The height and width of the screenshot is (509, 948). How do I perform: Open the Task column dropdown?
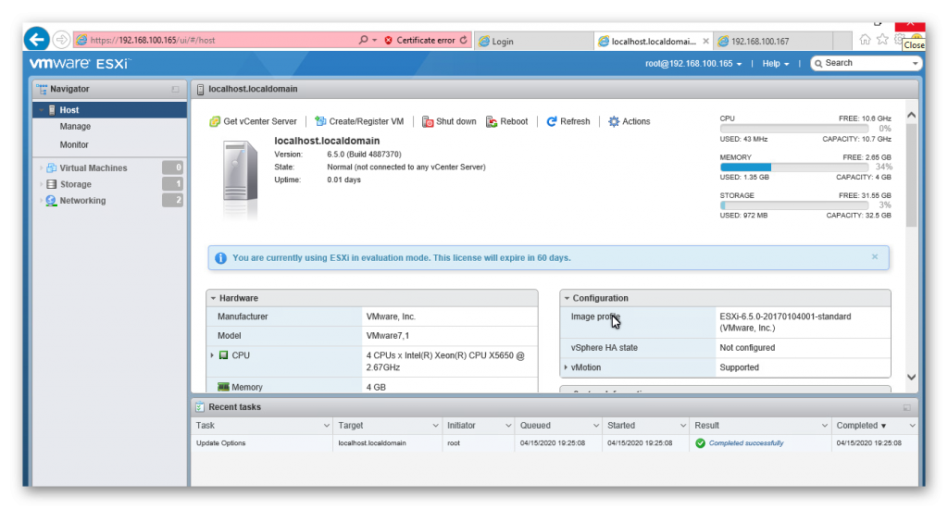point(327,426)
